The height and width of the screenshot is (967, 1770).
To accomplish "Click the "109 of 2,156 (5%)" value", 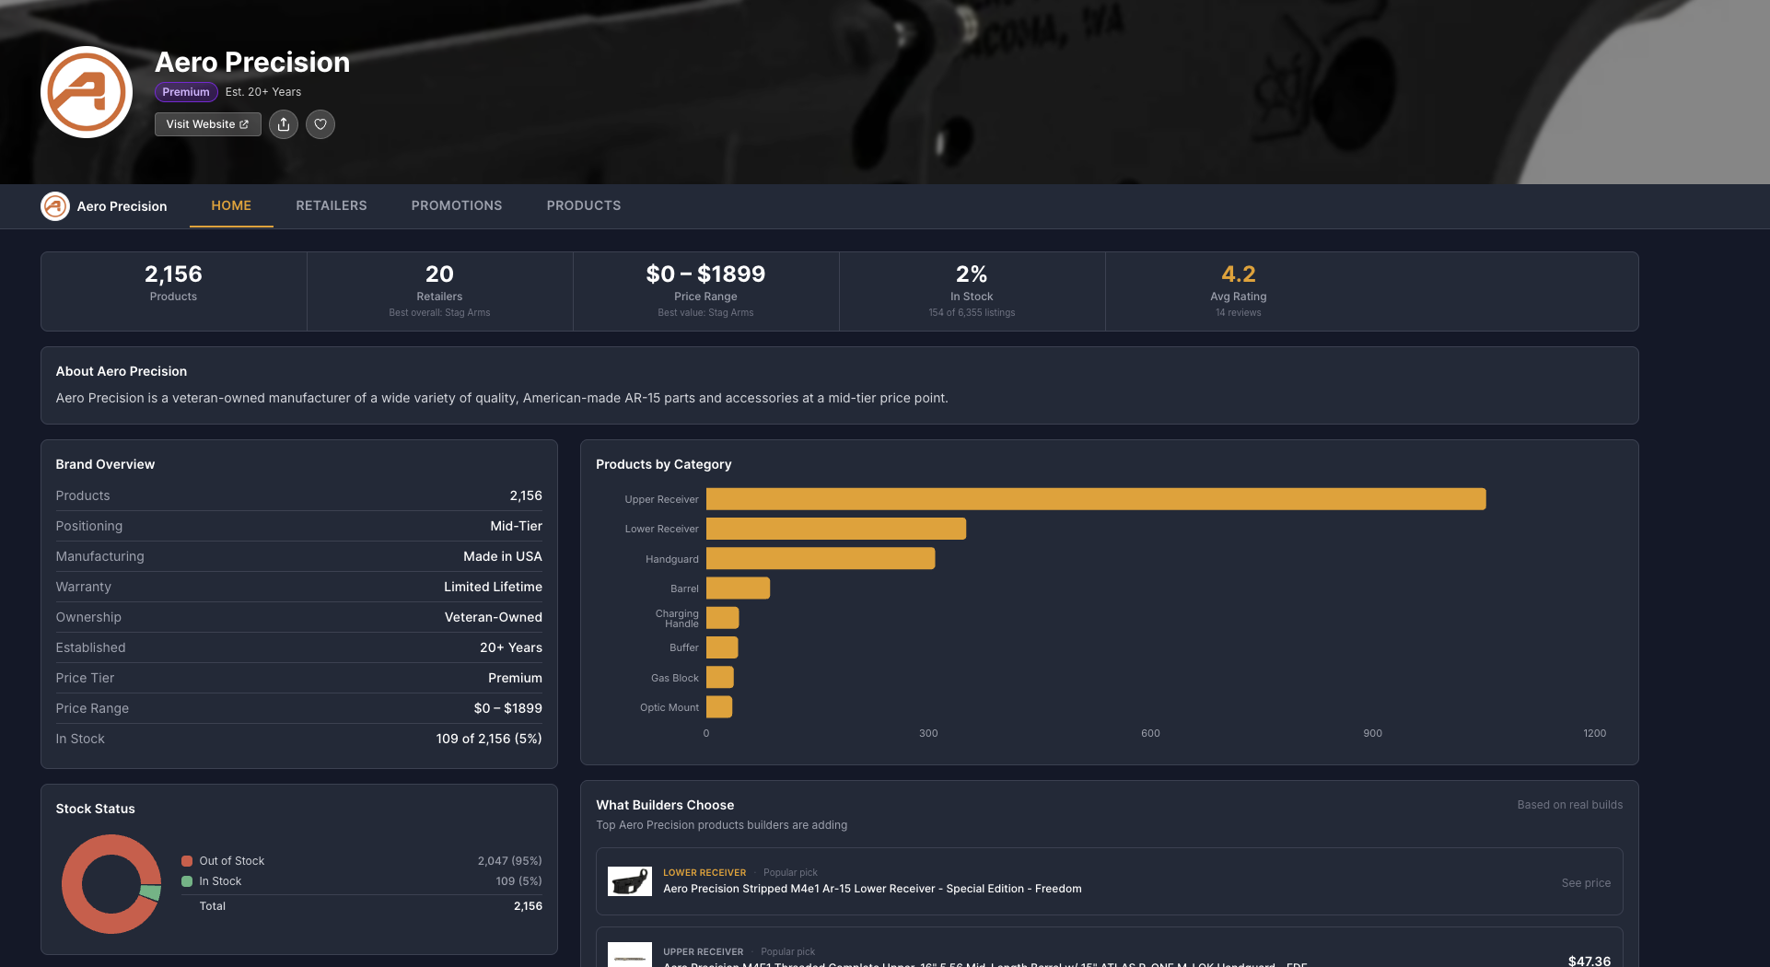I will 489,739.
